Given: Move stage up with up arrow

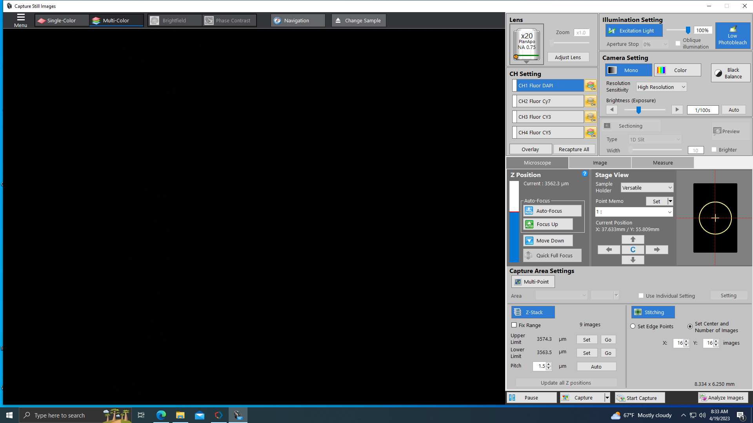Looking at the screenshot, I should coord(633,239).
